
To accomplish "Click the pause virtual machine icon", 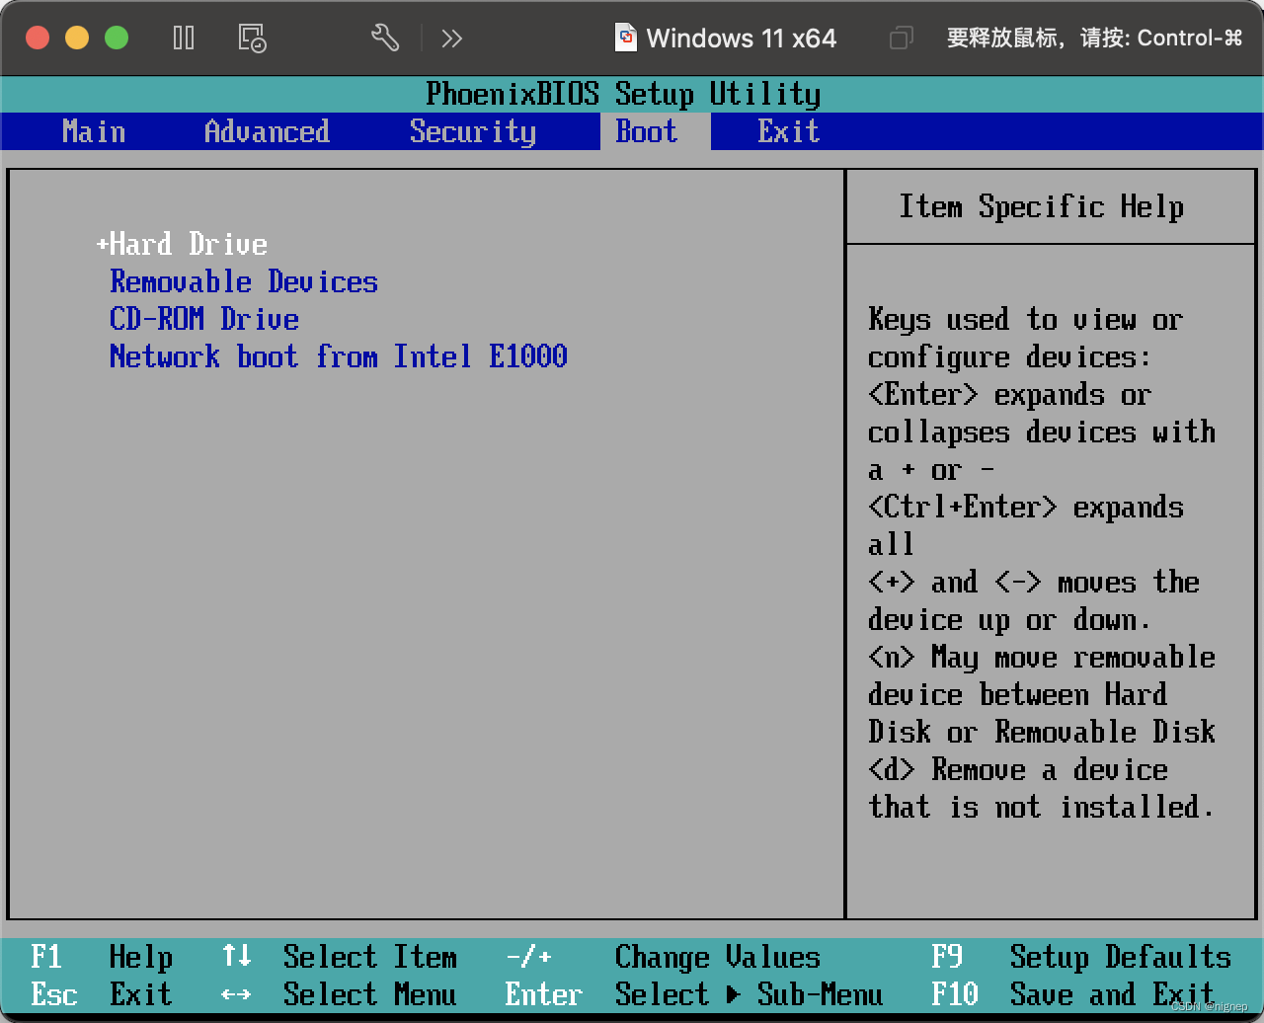I will pos(184,39).
